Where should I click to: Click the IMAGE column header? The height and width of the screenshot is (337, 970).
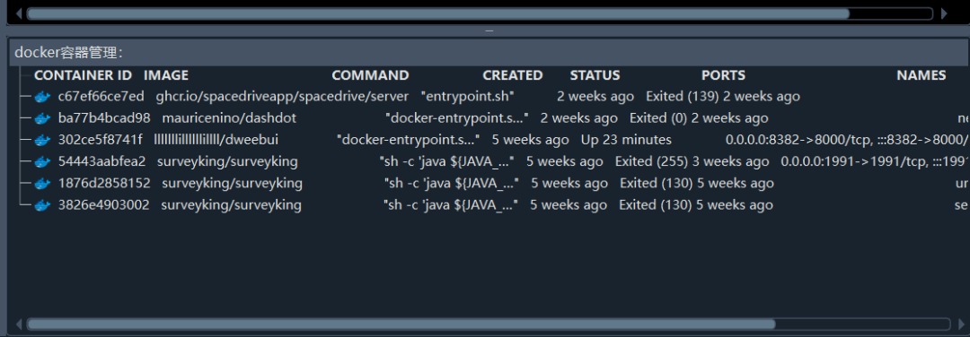[x=166, y=75]
